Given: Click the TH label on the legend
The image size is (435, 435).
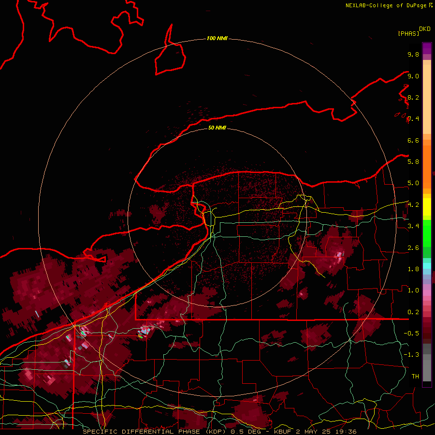Looking at the screenshot, I should 415,376.
